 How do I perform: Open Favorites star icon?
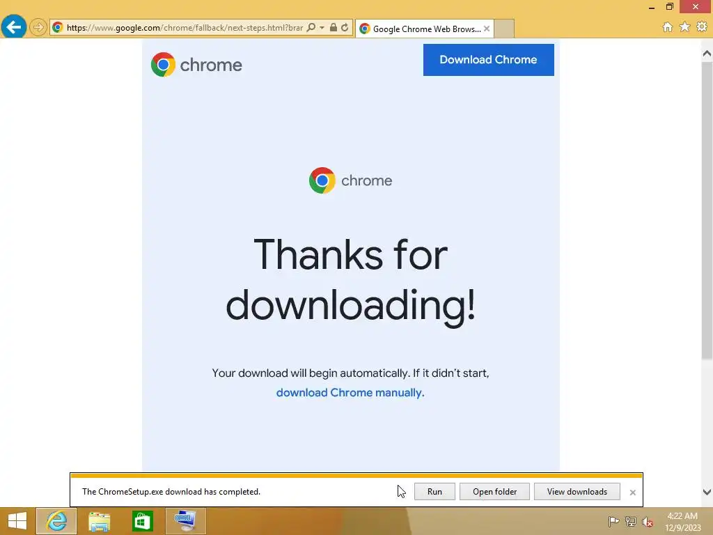click(x=684, y=27)
